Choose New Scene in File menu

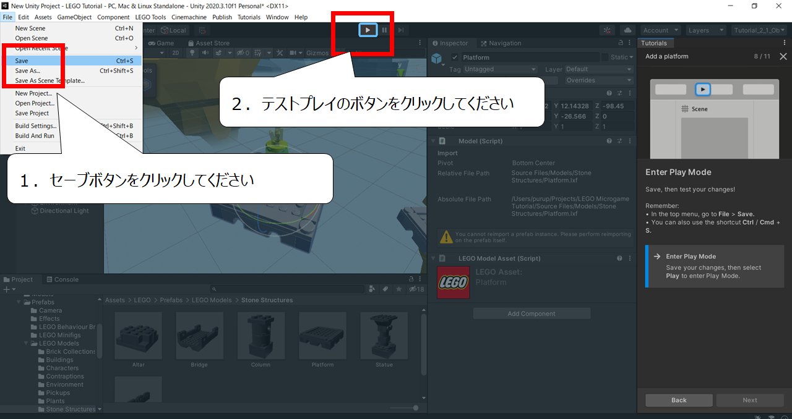pos(71,28)
